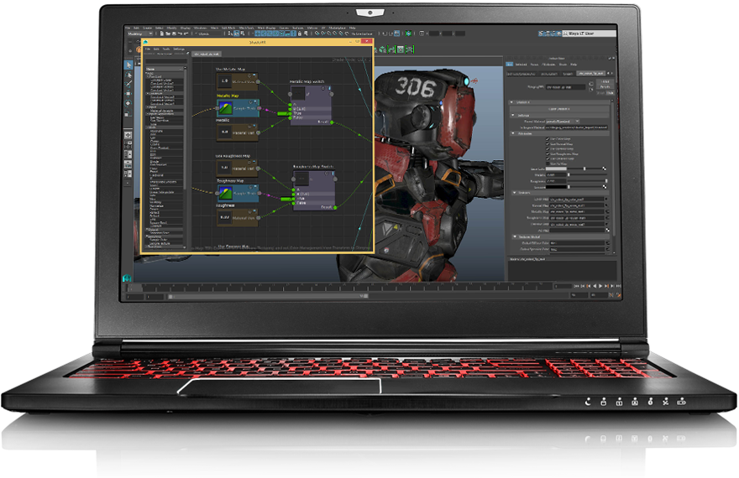Click the ShaderFX node search field
This screenshot has width=739, height=478.
click(x=166, y=61)
